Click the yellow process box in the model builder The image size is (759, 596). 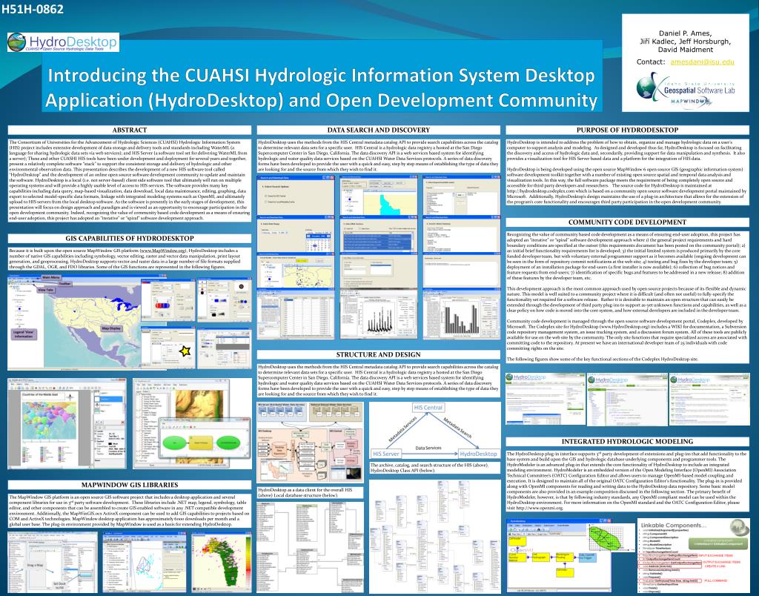[x=200, y=443]
